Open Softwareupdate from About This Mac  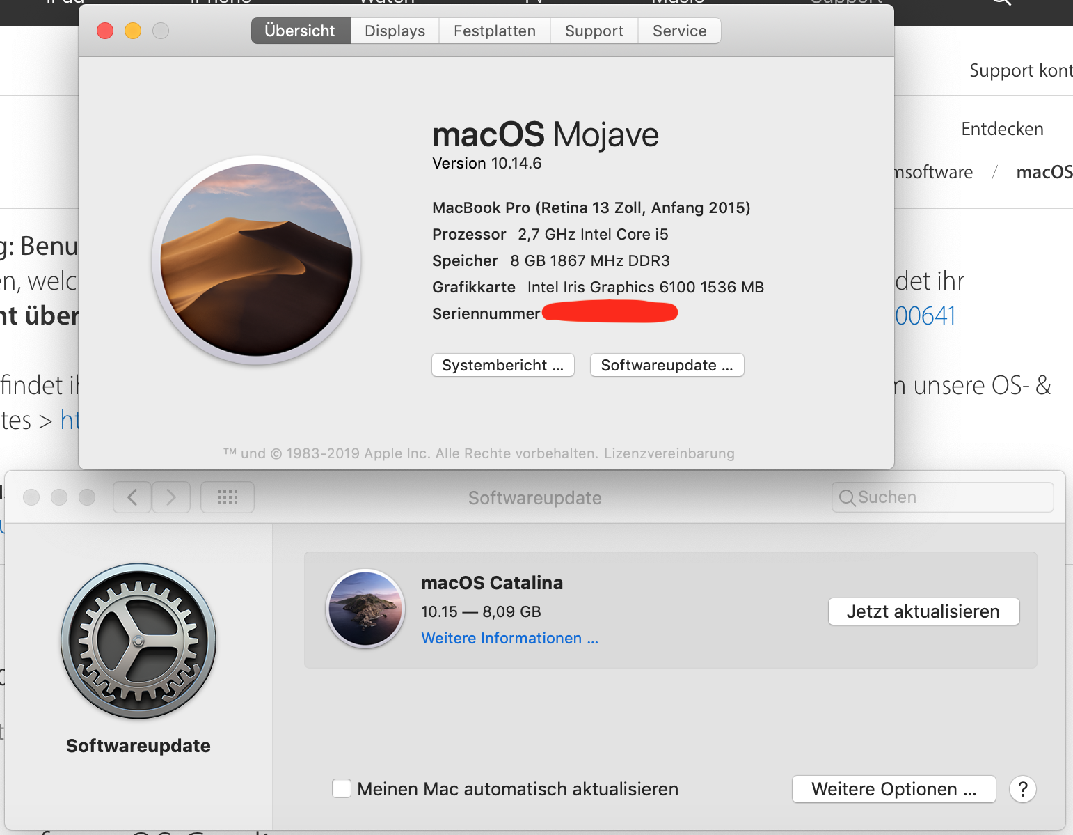click(x=667, y=365)
